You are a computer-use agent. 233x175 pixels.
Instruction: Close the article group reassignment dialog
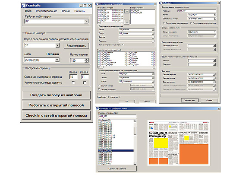click(155, 4)
